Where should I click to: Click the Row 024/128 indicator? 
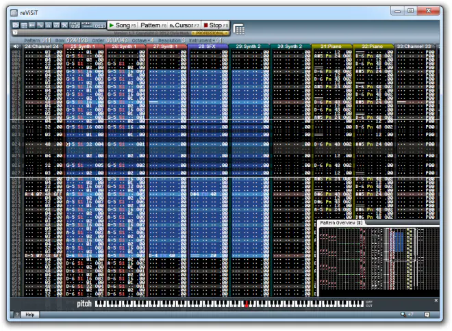pos(72,40)
